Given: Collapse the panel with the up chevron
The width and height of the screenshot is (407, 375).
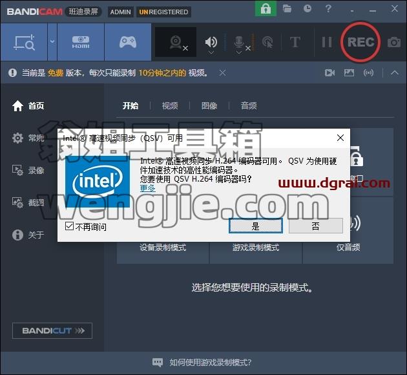Looking at the screenshot, I should 395,72.
